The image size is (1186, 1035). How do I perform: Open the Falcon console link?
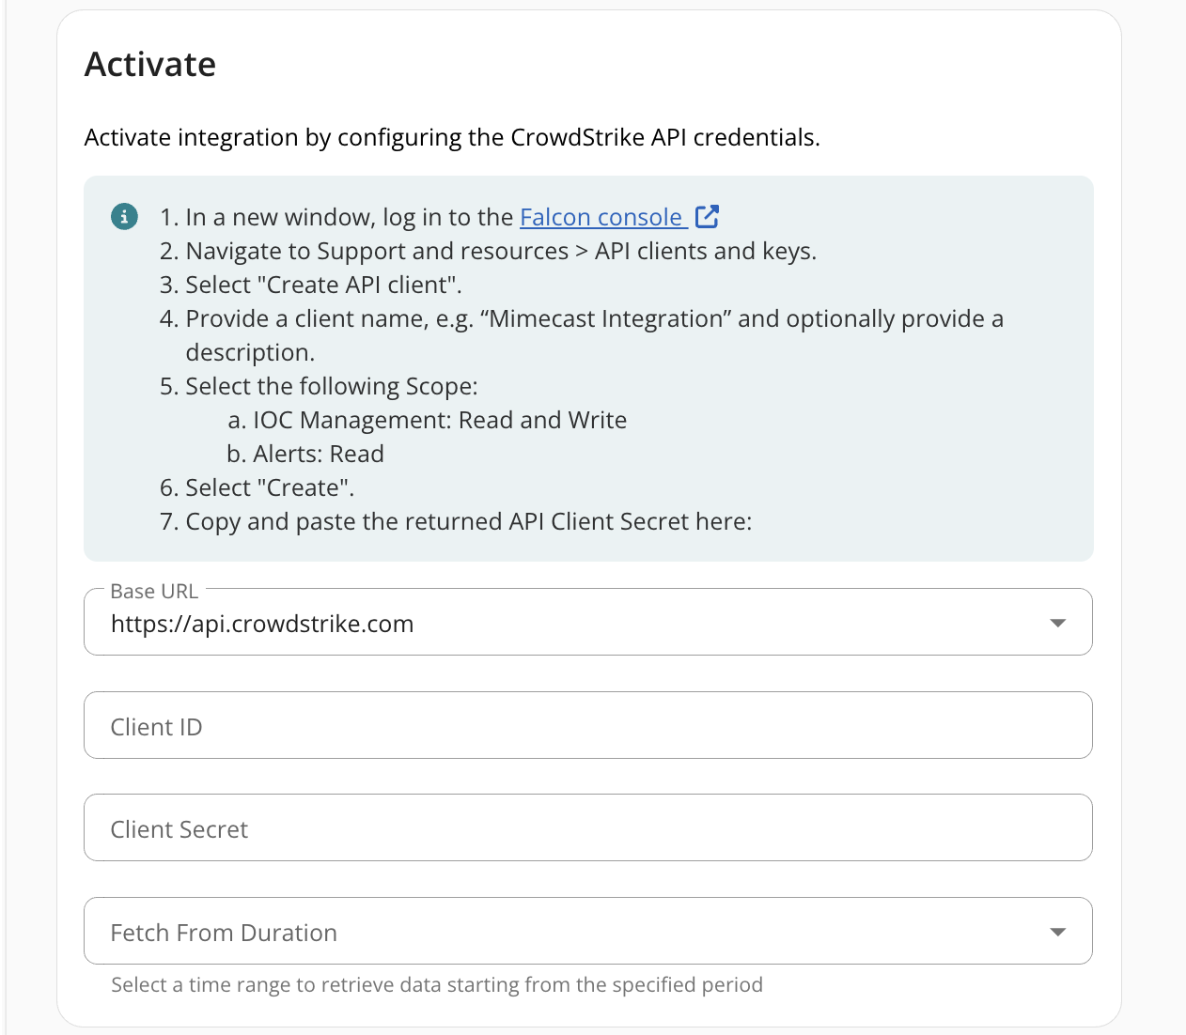[601, 217]
